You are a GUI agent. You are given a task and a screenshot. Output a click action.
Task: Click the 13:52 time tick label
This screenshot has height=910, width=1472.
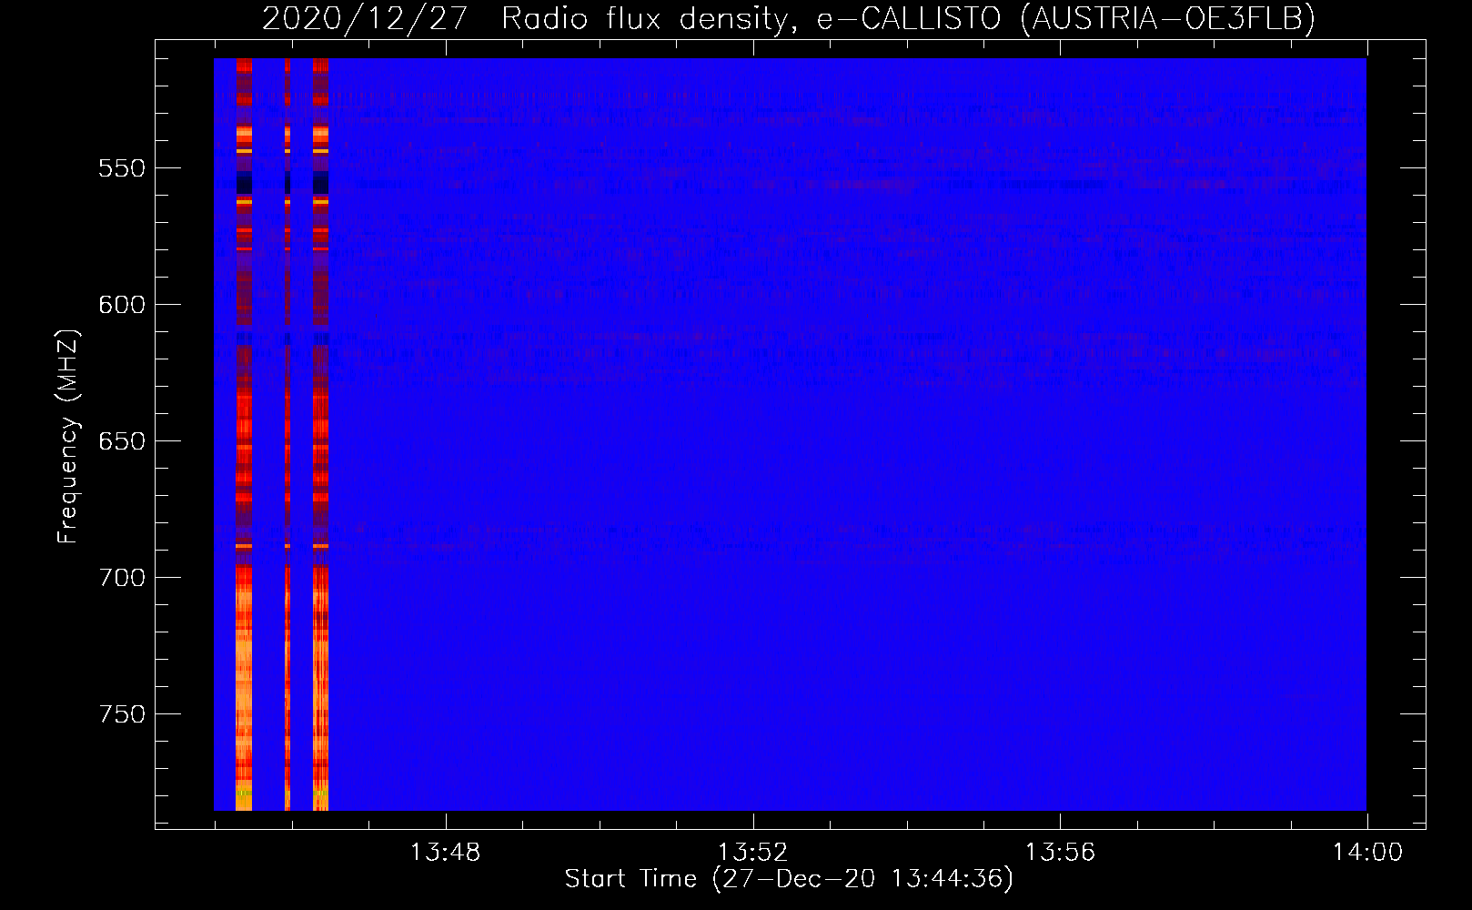(x=752, y=853)
